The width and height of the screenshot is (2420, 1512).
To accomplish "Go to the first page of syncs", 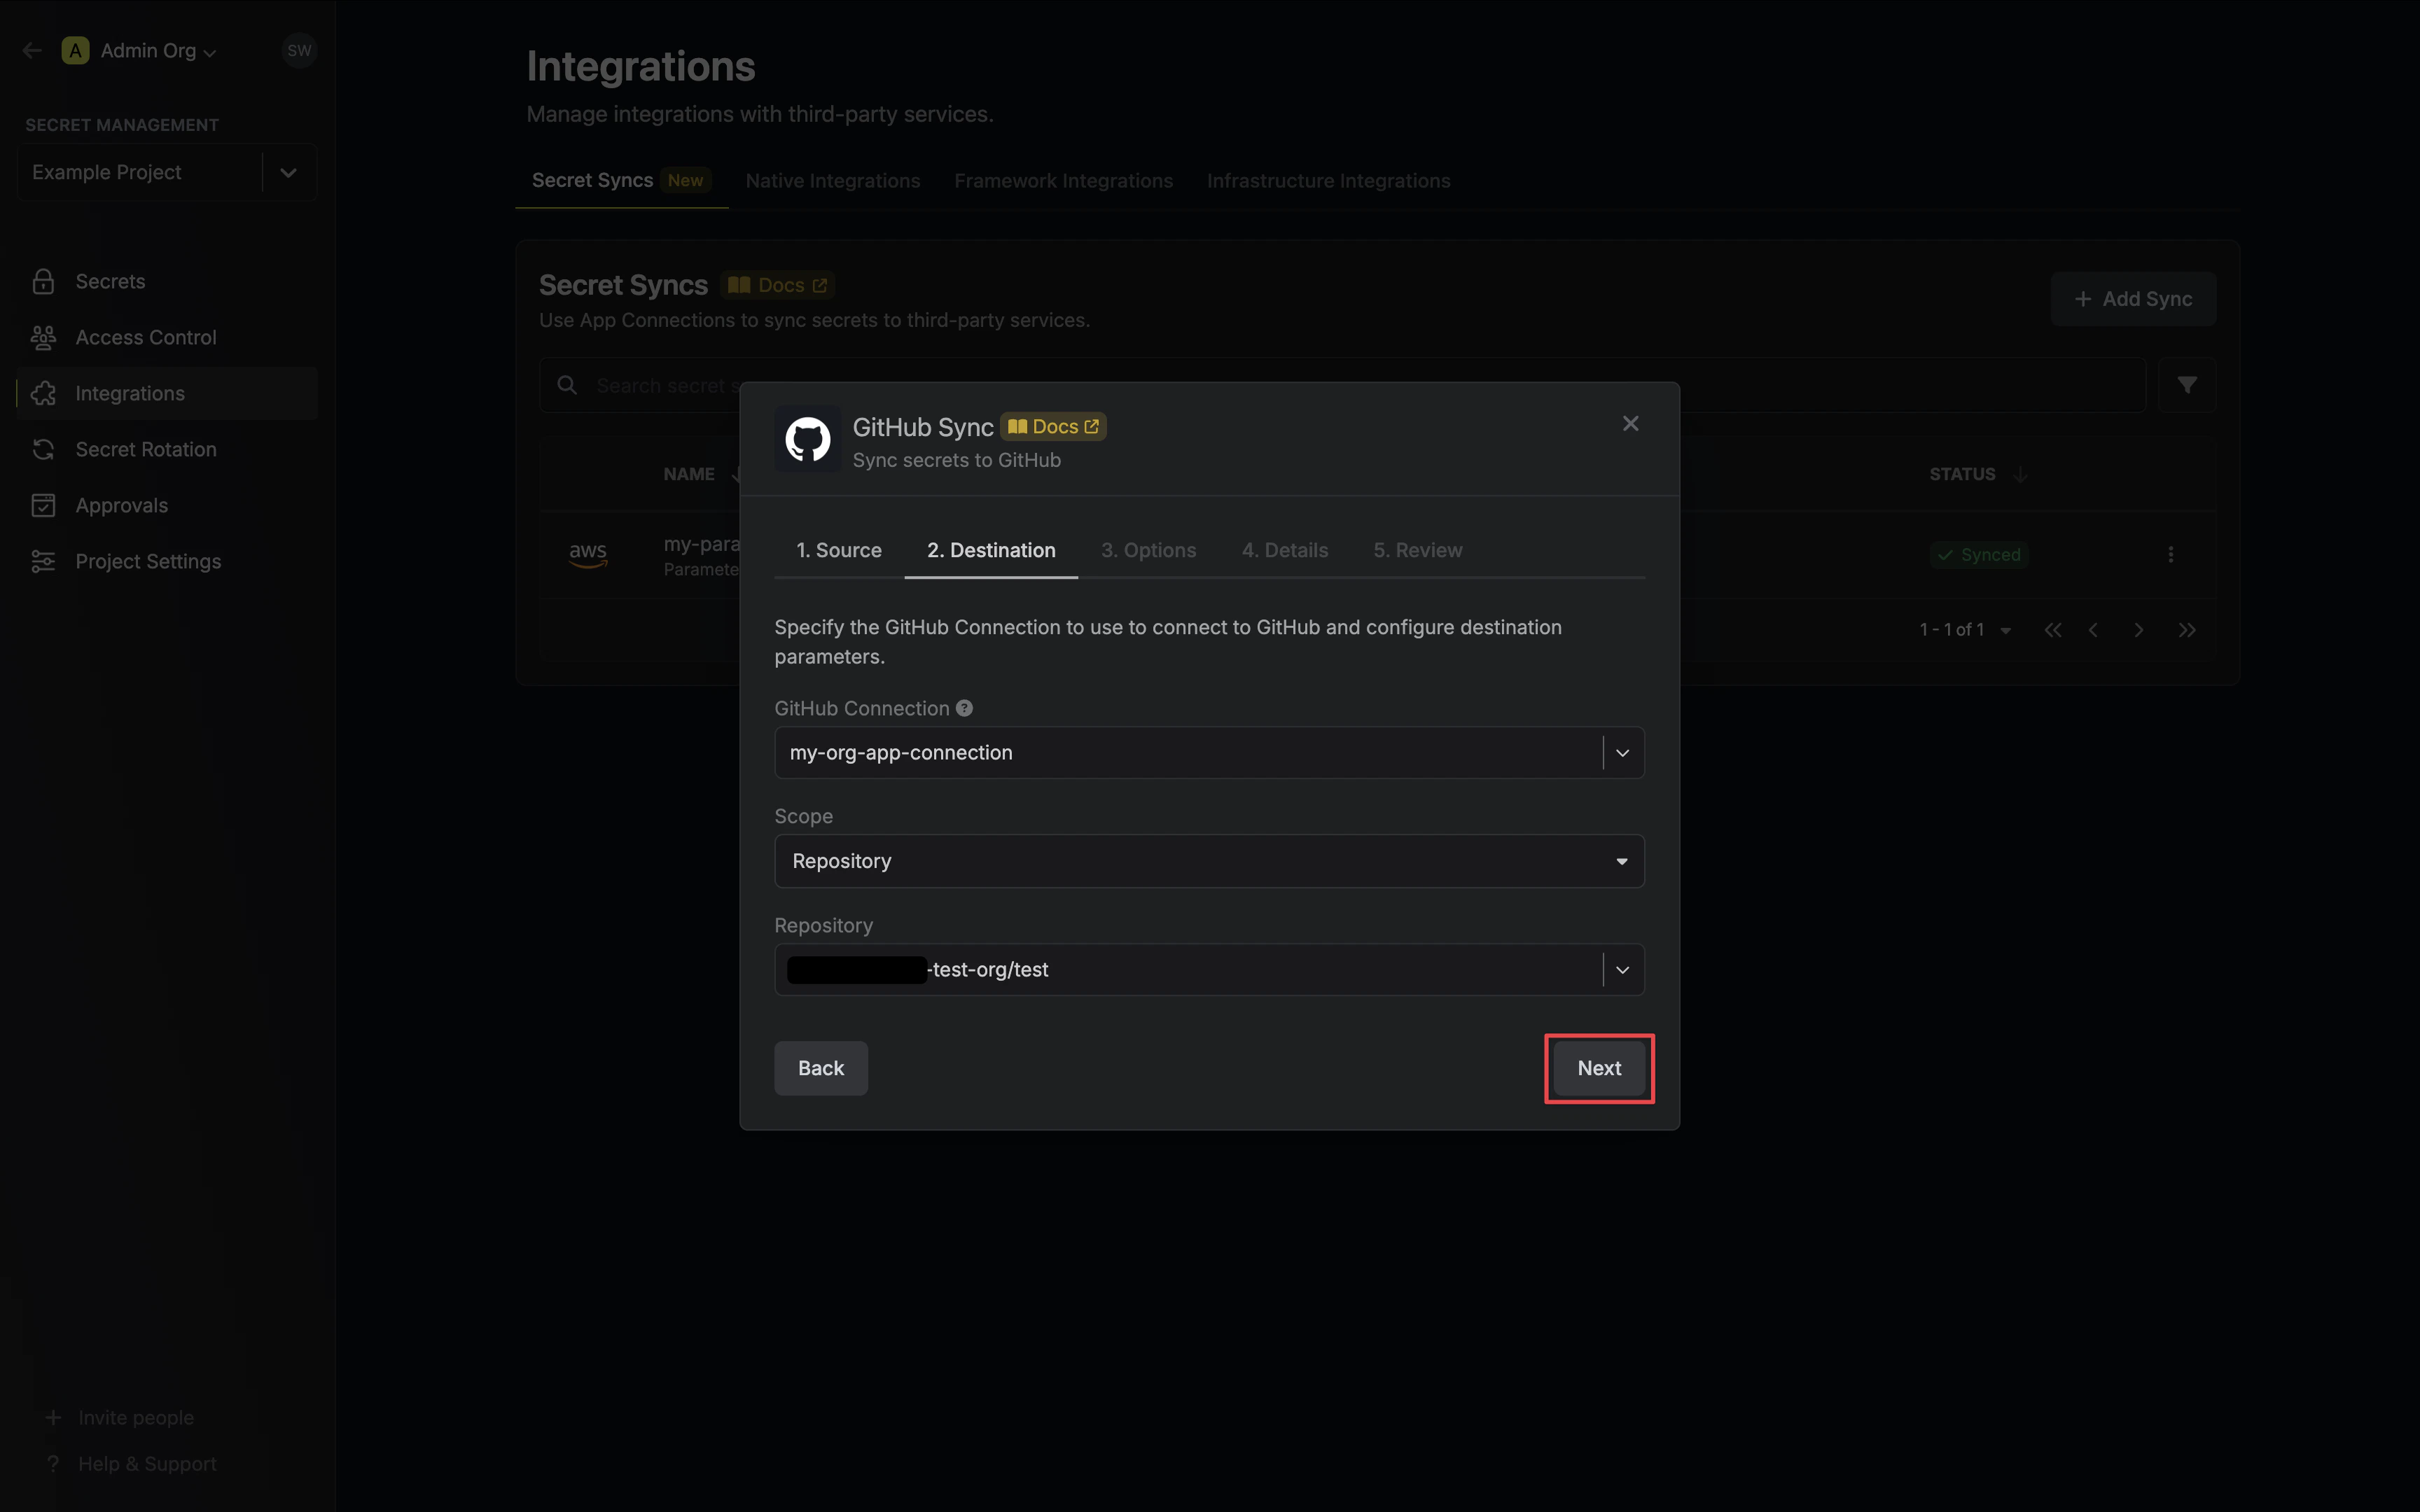I will [x=2053, y=630].
